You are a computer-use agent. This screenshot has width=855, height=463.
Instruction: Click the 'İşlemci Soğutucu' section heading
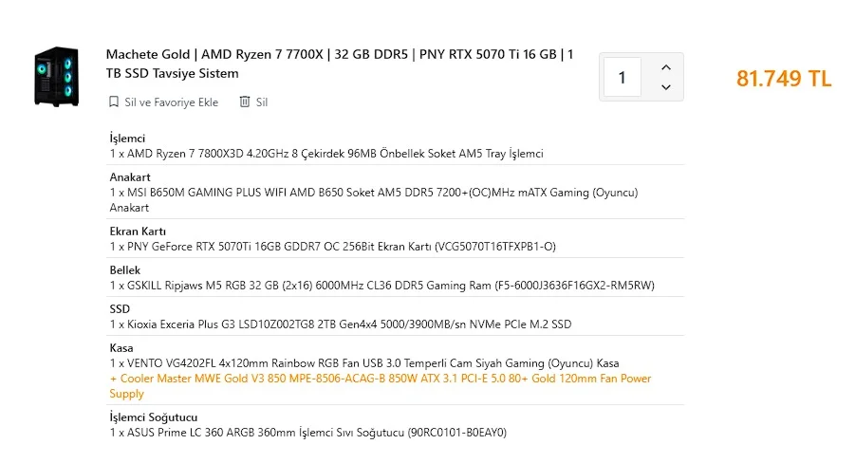(x=154, y=417)
